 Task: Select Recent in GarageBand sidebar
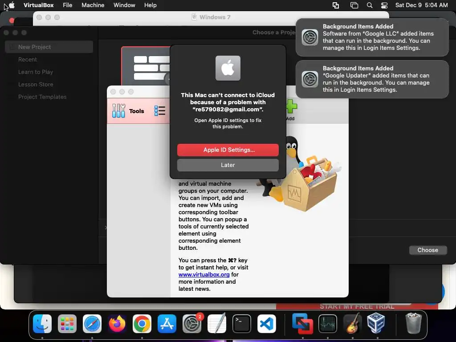pyautogui.click(x=28, y=59)
